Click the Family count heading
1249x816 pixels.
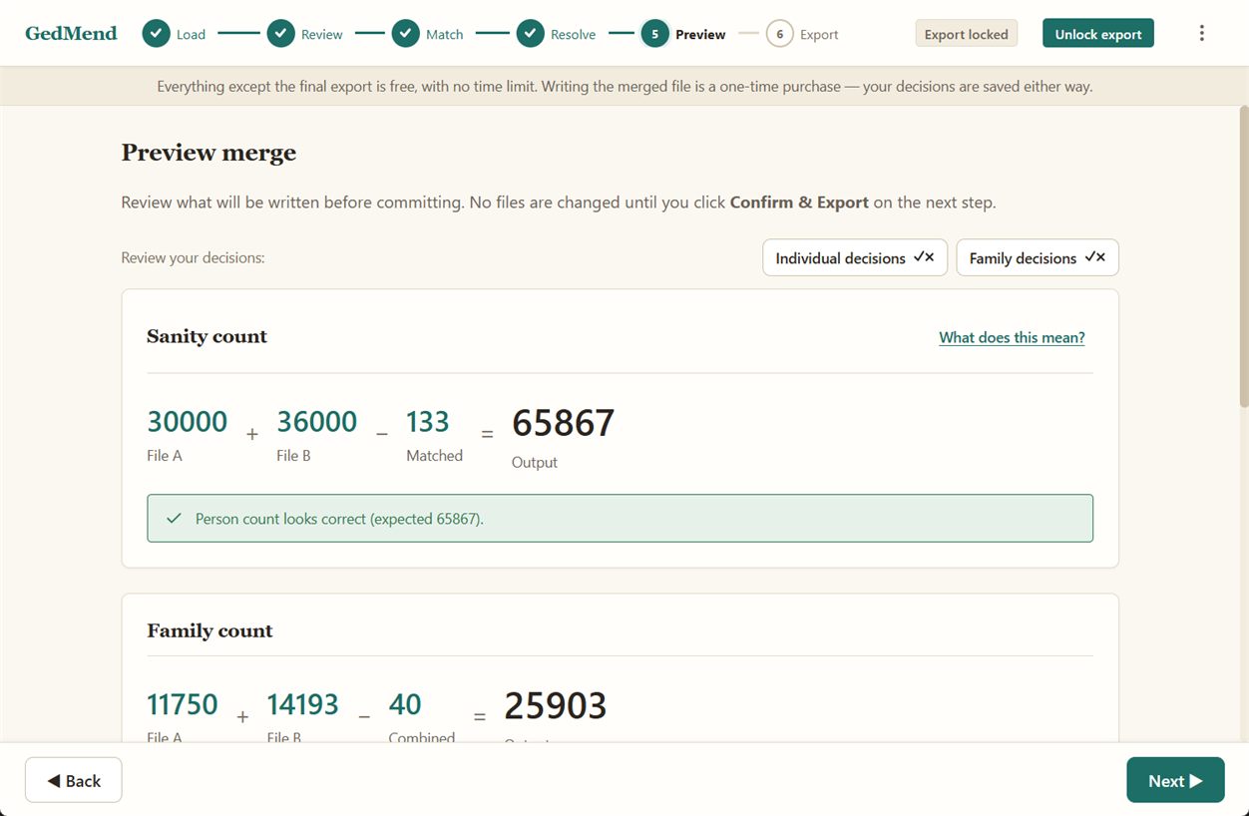209,630
